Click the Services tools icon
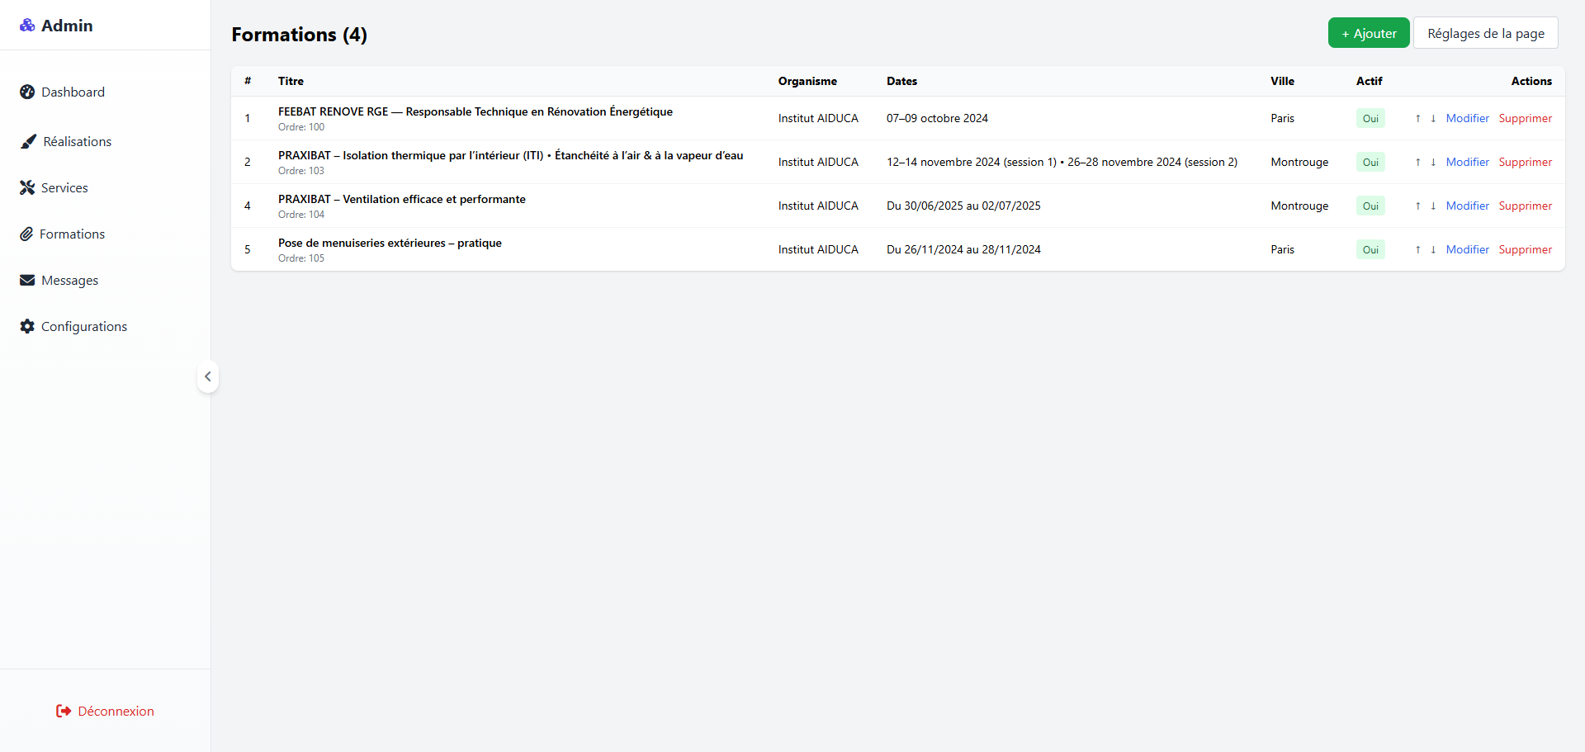The width and height of the screenshot is (1585, 752). [27, 187]
